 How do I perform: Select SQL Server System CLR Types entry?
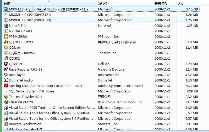pyautogui.click(x=31, y=91)
